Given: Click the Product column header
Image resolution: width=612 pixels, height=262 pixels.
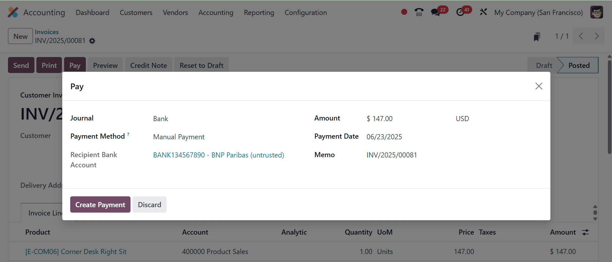Looking at the screenshot, I should coord(38,232).
